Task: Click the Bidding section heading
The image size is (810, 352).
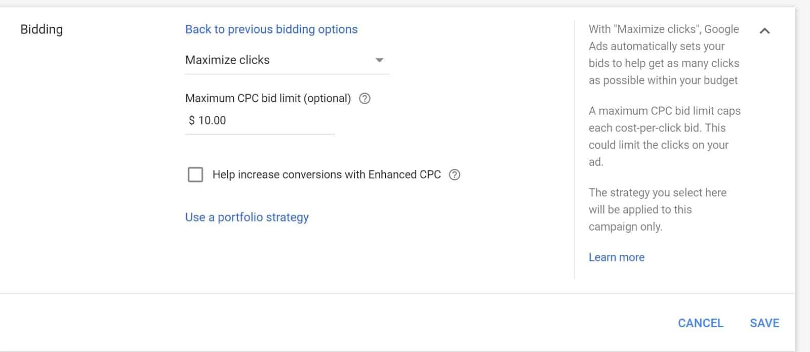Action: click(42, 29)
